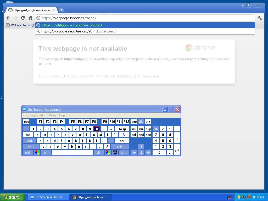Click the psc print screen key
The image size is (268, 201).
tap(134, 121)
